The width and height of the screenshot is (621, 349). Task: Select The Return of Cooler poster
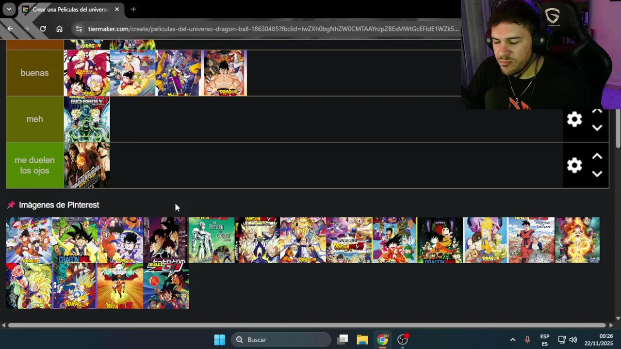point(212,240)
